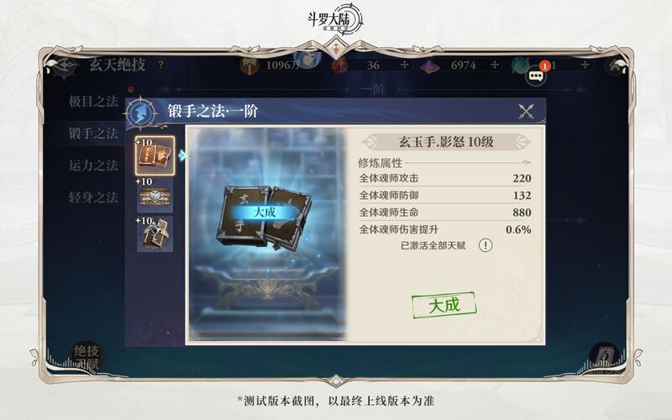The image size is (672, 420).
Task: Switch to the 极目之法 tab
Action: (93, 102)
